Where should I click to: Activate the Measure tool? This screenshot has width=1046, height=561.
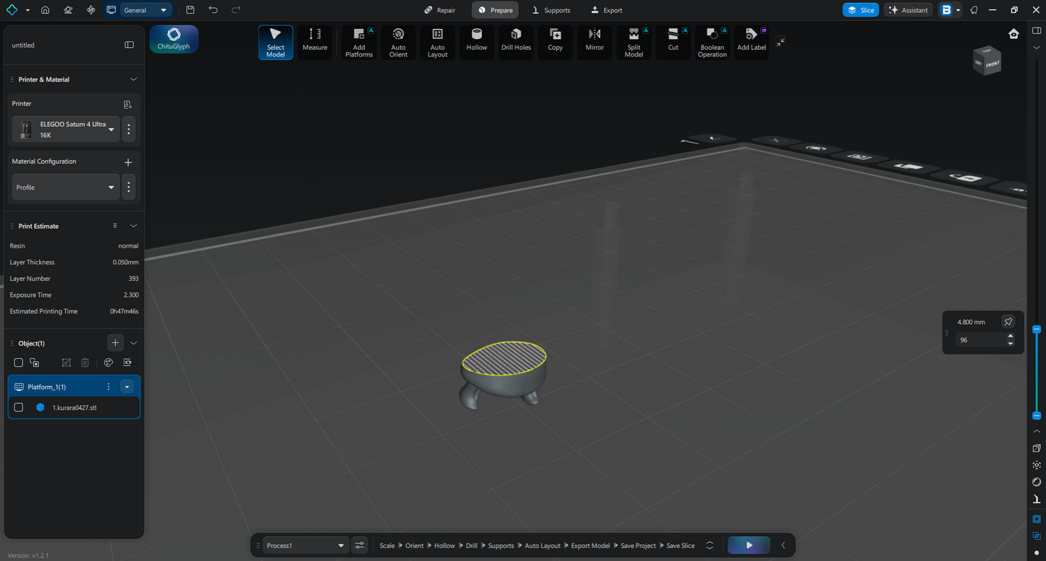[315, 43]
